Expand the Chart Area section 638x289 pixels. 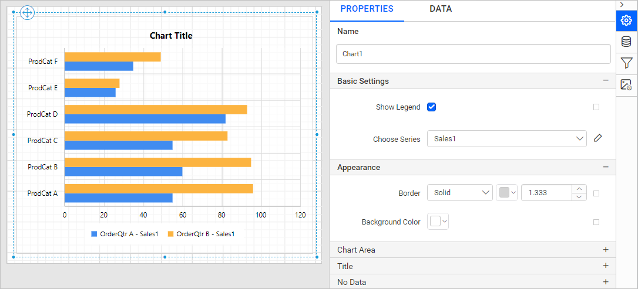605,250
